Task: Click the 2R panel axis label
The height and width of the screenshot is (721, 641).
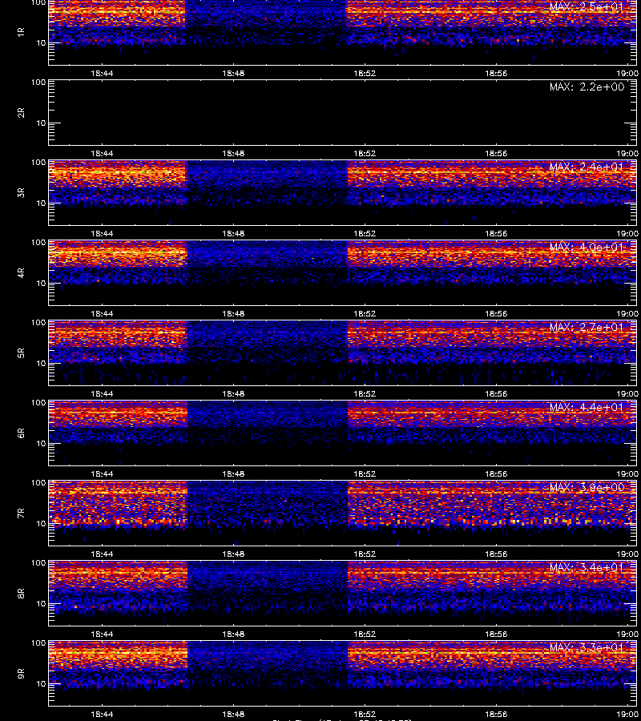Action: coord(21,113)
